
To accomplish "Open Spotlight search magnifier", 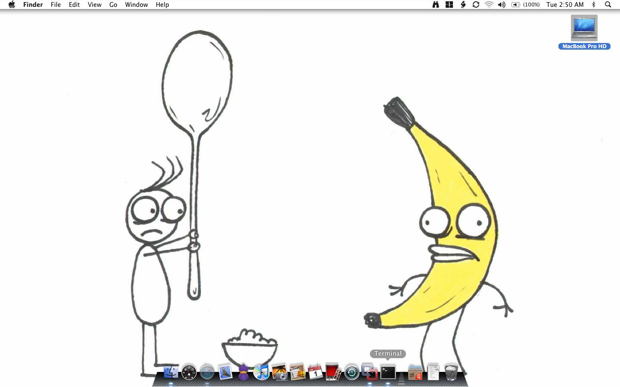I will pyautogui.click(x=608, y=5).
